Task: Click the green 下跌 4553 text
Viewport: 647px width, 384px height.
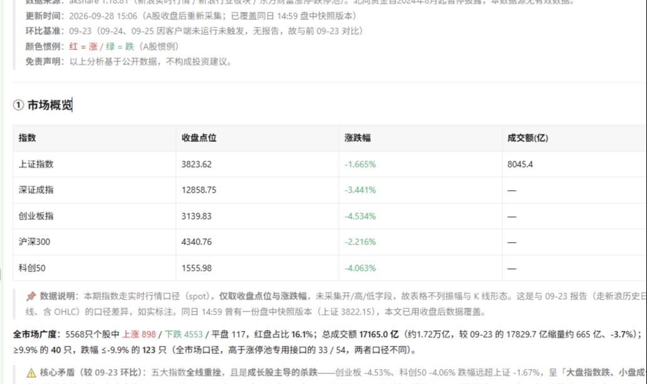Action: 184,334
